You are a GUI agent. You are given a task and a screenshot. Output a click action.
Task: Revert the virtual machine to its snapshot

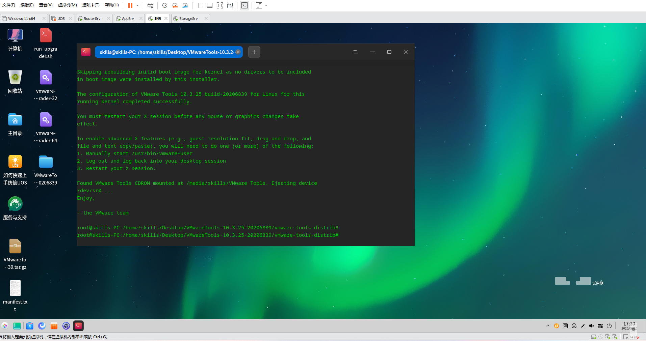[x=175, y=5]
